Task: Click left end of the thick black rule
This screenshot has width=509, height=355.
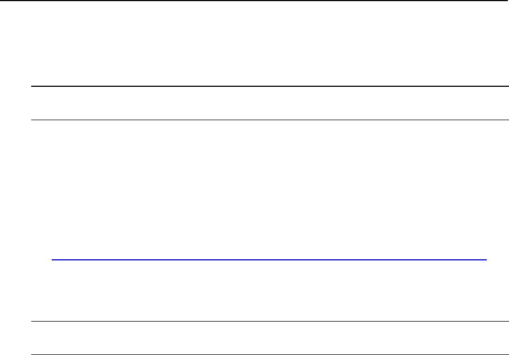Action: (32, 86)
